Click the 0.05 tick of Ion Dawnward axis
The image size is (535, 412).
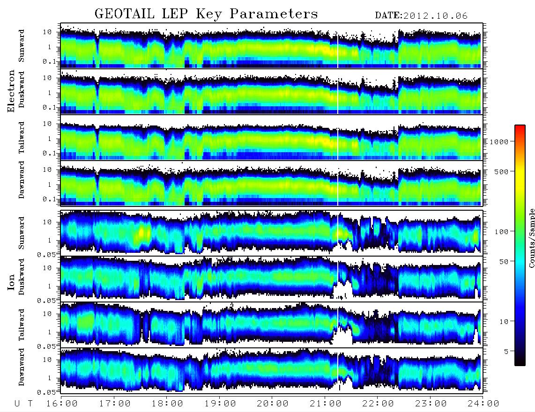click(47, 392)
